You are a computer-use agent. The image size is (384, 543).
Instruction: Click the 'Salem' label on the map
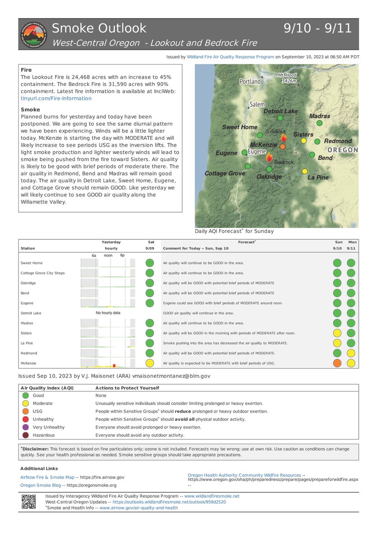(257, 104)
